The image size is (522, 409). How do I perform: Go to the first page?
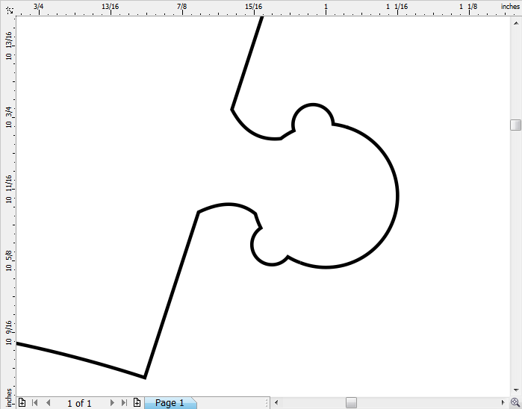(34, 403)
